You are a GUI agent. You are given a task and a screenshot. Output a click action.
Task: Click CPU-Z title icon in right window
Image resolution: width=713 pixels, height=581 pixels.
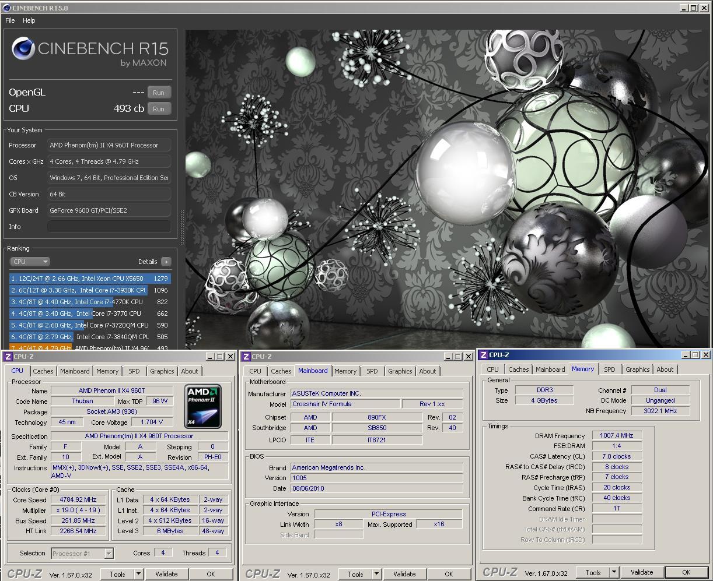483,354
